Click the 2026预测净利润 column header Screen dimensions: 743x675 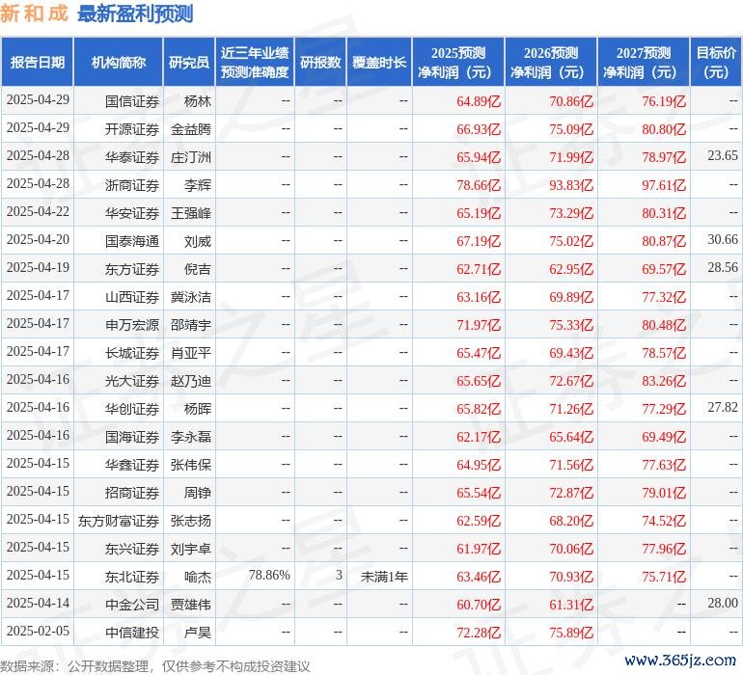[x=551, y=62]
